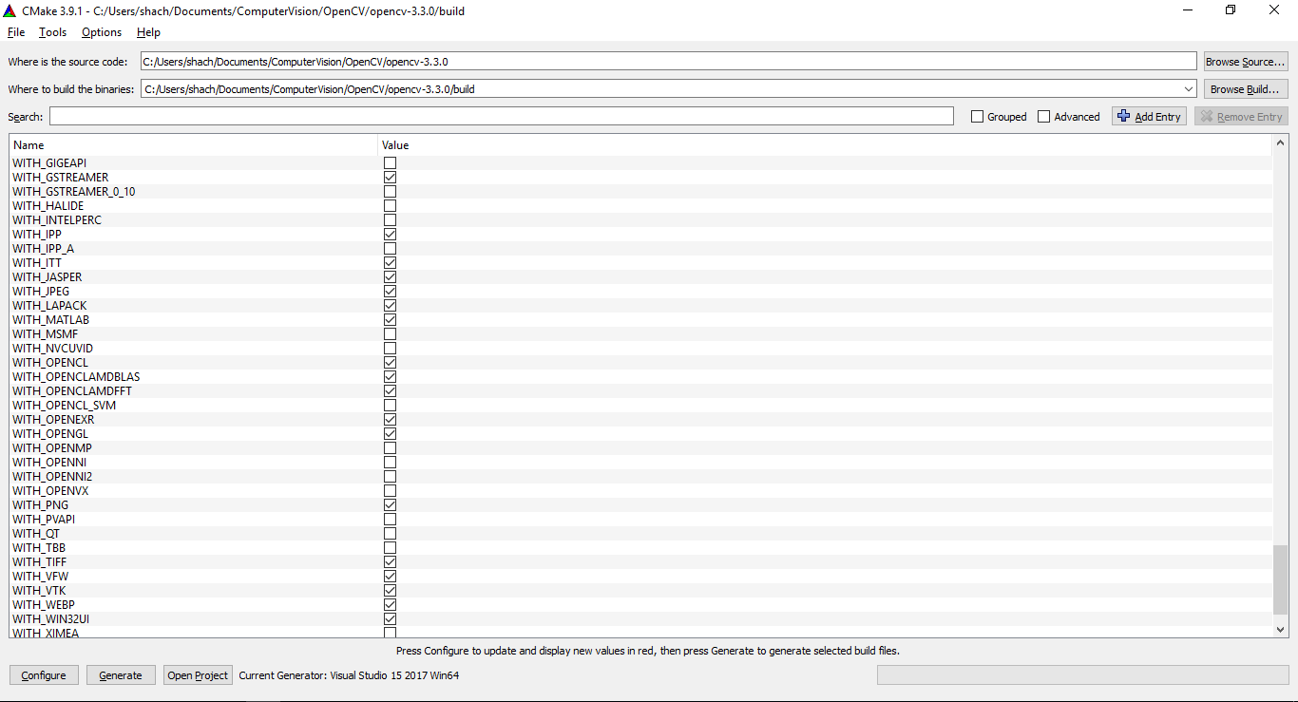Open the File menu
This screenshot has height=702, width=1298.
point(15,31)
